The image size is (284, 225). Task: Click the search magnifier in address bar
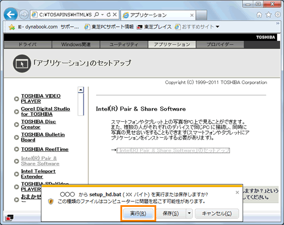click(x=97, y=15)
